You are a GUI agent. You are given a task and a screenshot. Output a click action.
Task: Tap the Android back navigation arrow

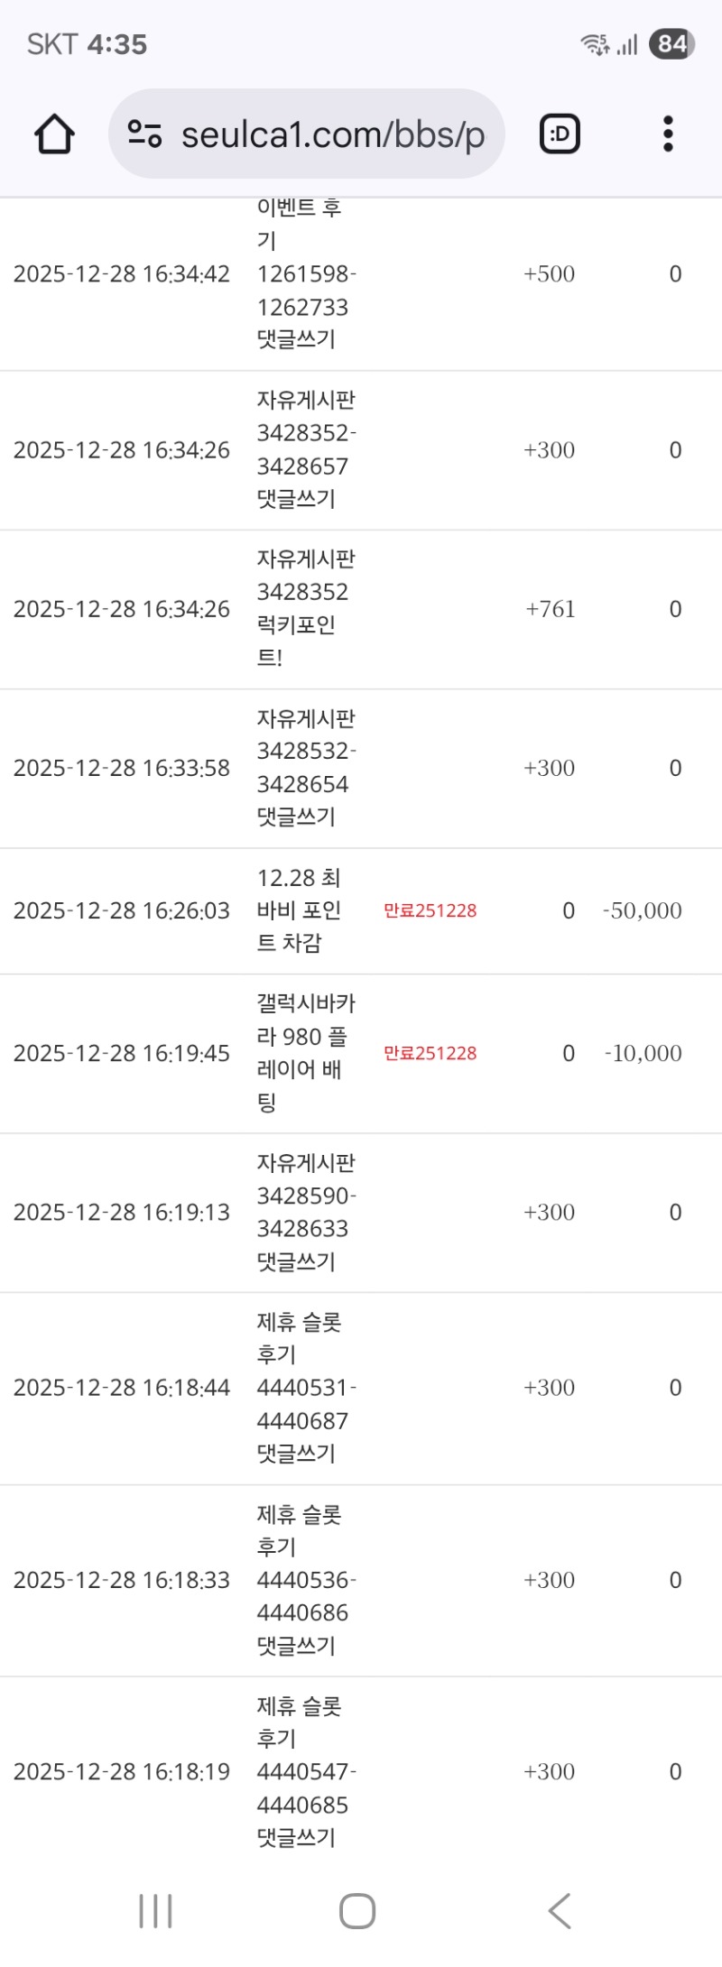[x=560, y=1910]
